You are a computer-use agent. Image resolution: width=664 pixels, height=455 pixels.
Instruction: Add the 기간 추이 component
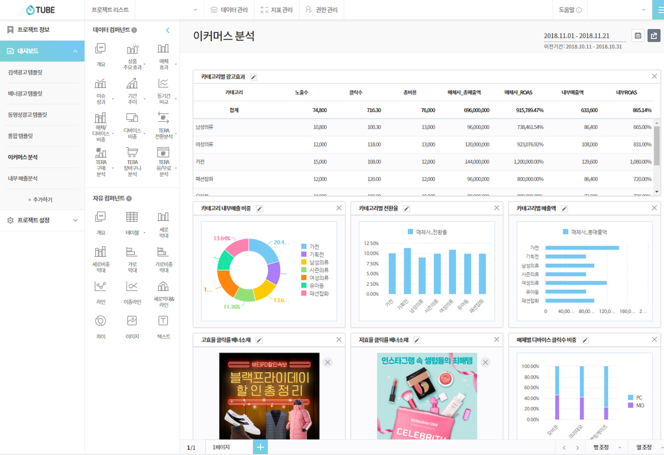pyautogui.click(x=132, y=91)
